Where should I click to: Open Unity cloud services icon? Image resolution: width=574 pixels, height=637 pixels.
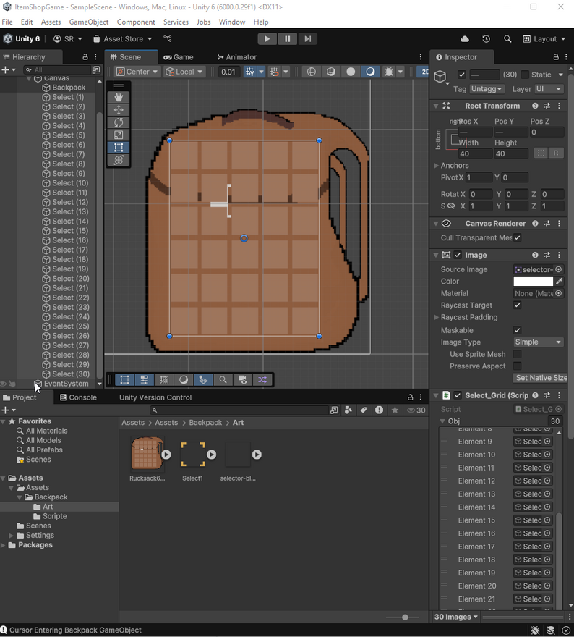pyautogui.click(x=465, y=39)
